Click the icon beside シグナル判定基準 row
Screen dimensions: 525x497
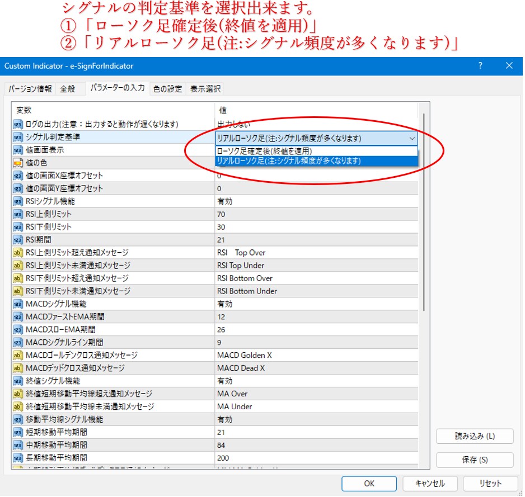pyautogui.click(x=17, y=137)
